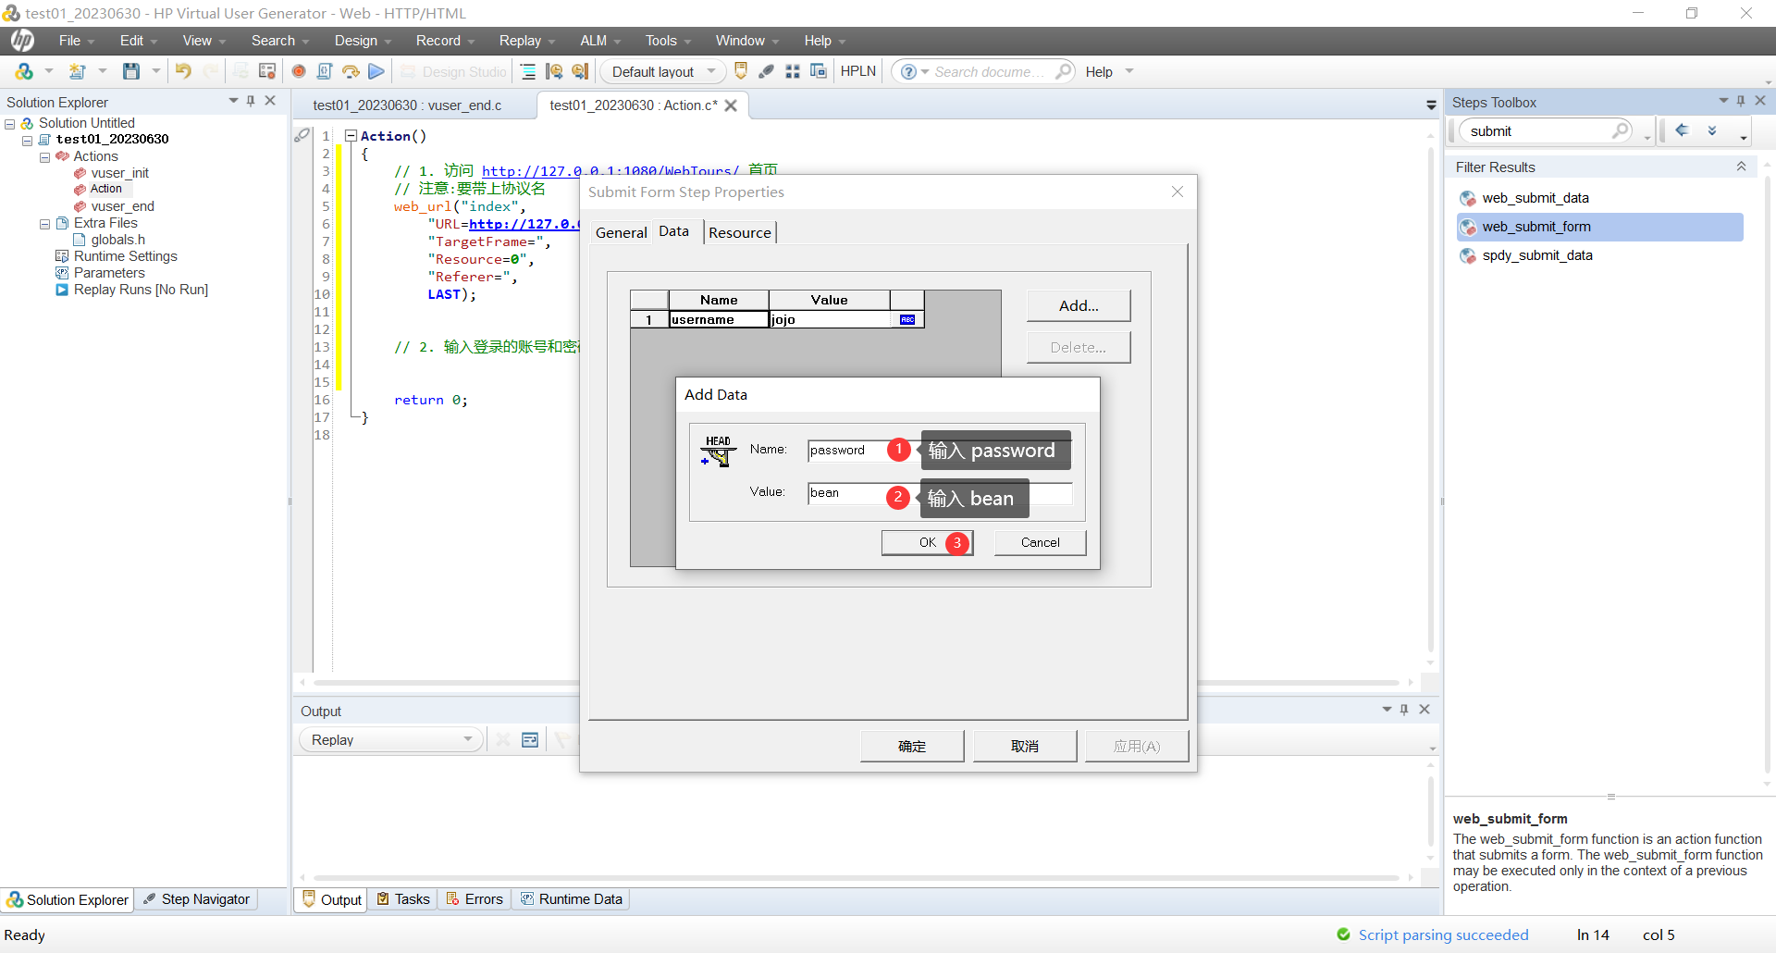Click the four-squares layout icon
1776x953 pixels.
(793, 71)
